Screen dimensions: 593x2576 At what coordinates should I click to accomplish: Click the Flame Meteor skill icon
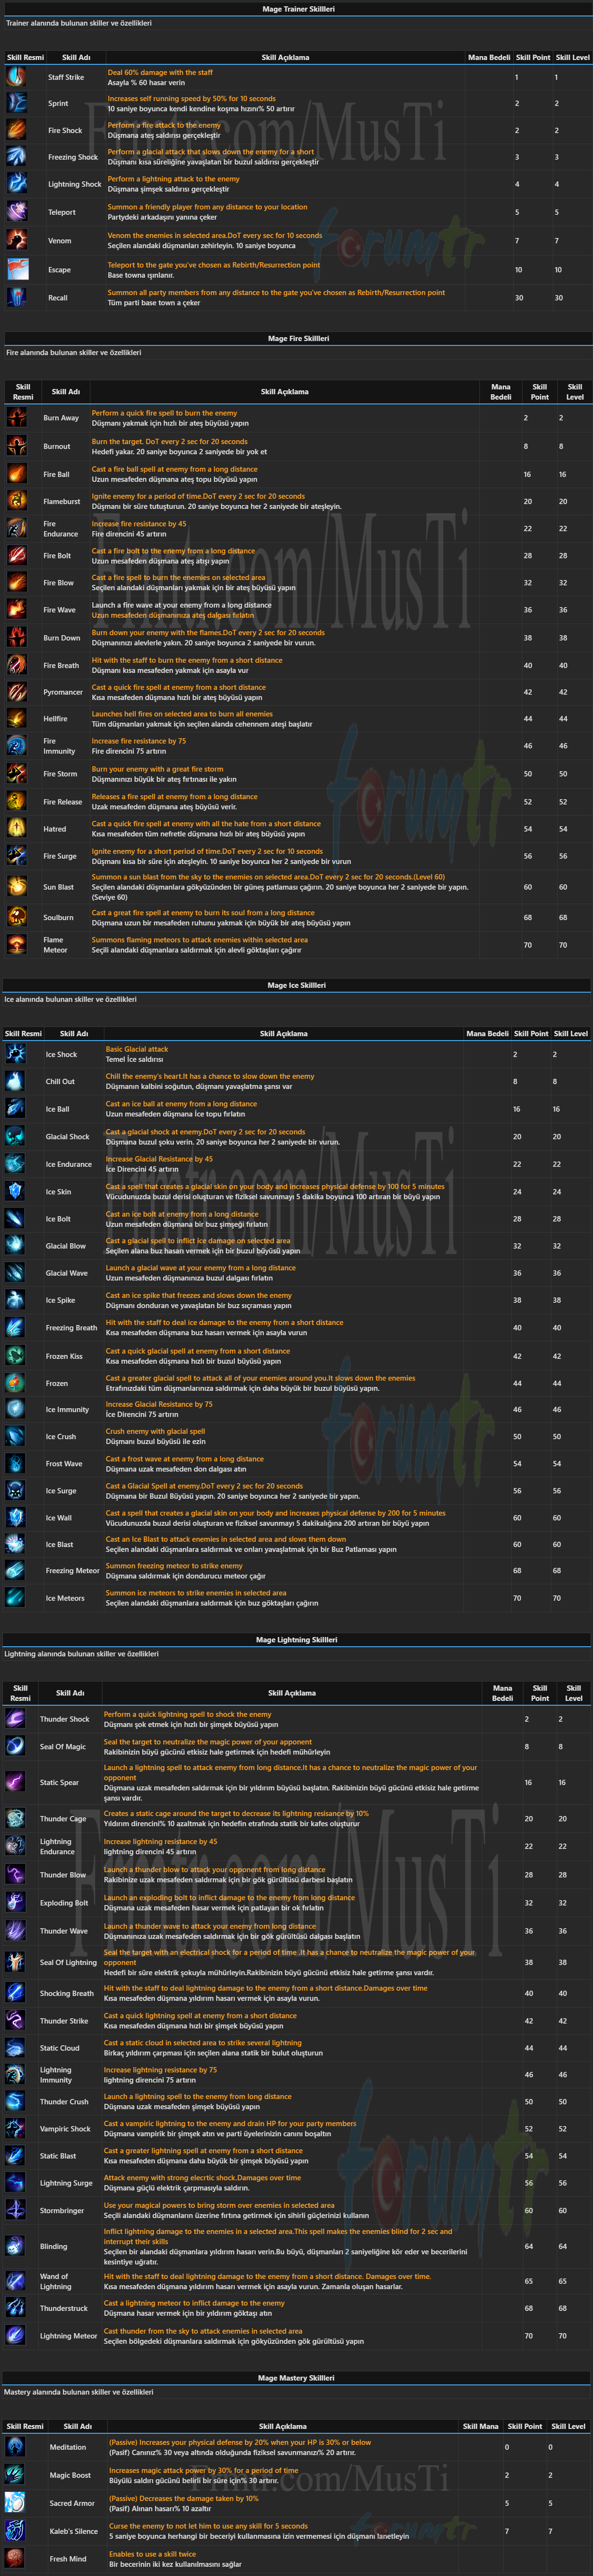[x=17, y=944]
